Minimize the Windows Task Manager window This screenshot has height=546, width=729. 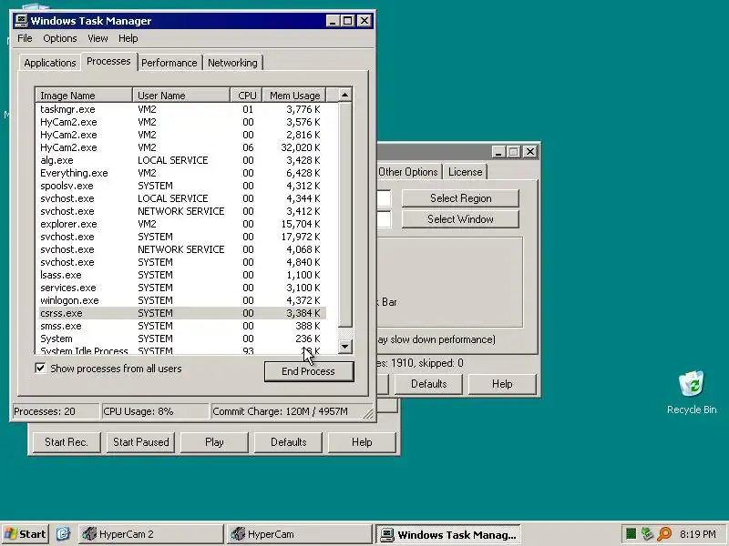coord(333,21)
